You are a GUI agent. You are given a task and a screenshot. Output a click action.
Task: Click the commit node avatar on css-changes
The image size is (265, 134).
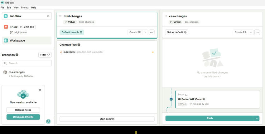(x=171, y=99)
